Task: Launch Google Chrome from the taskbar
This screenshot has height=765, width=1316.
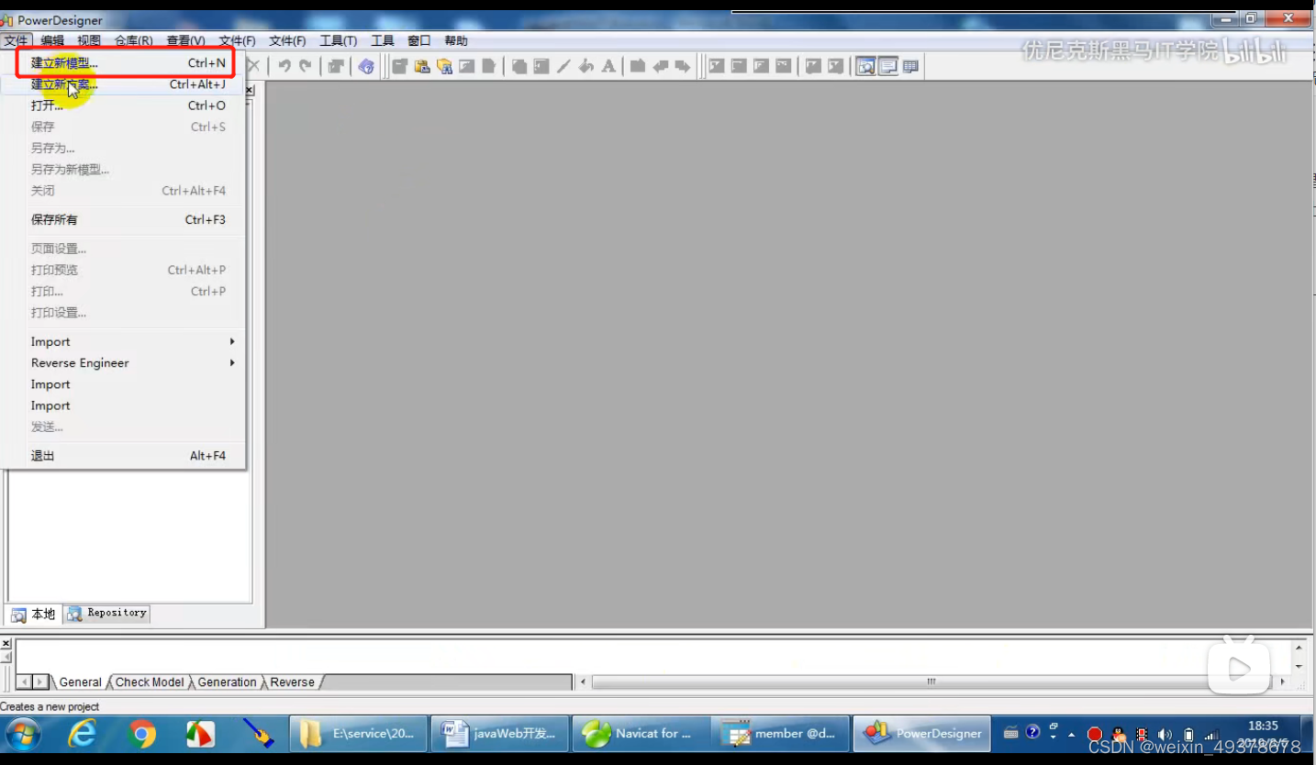Action: point(141,734)
